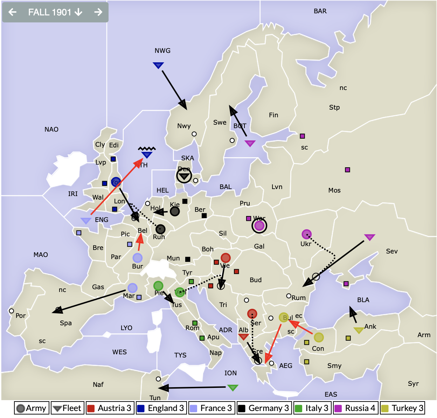Click the Lvn territory label
437x418 pixels.
(277, 187)
